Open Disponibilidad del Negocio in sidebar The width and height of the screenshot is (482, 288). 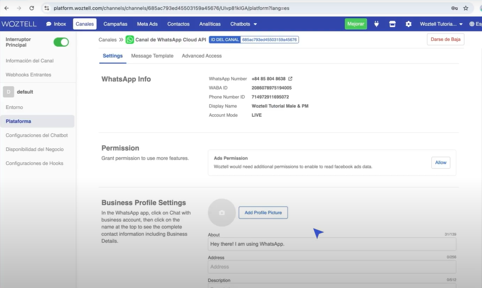coord(34,149)
